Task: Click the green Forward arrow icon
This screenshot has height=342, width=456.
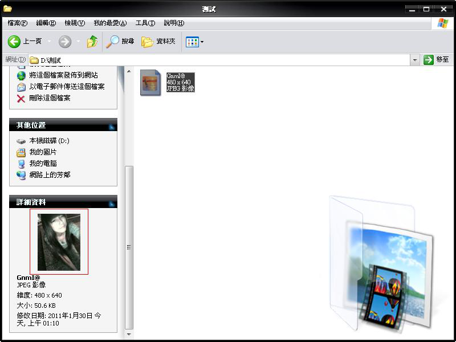Action: [65, 42]
